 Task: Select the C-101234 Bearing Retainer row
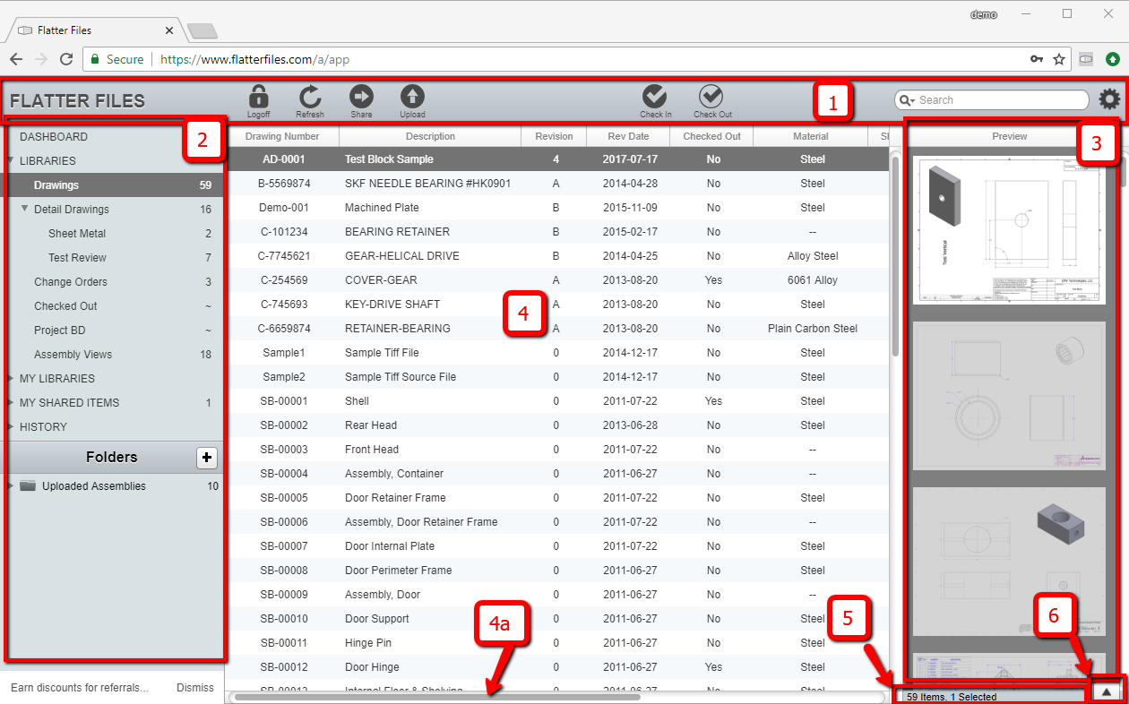[558, 232]
